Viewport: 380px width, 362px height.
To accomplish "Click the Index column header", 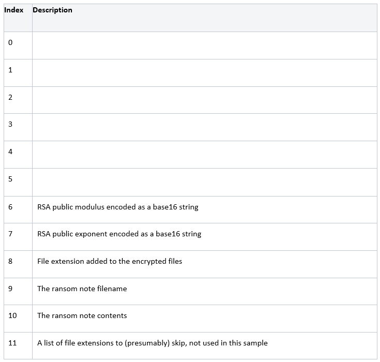I will (x=14, y=10).
